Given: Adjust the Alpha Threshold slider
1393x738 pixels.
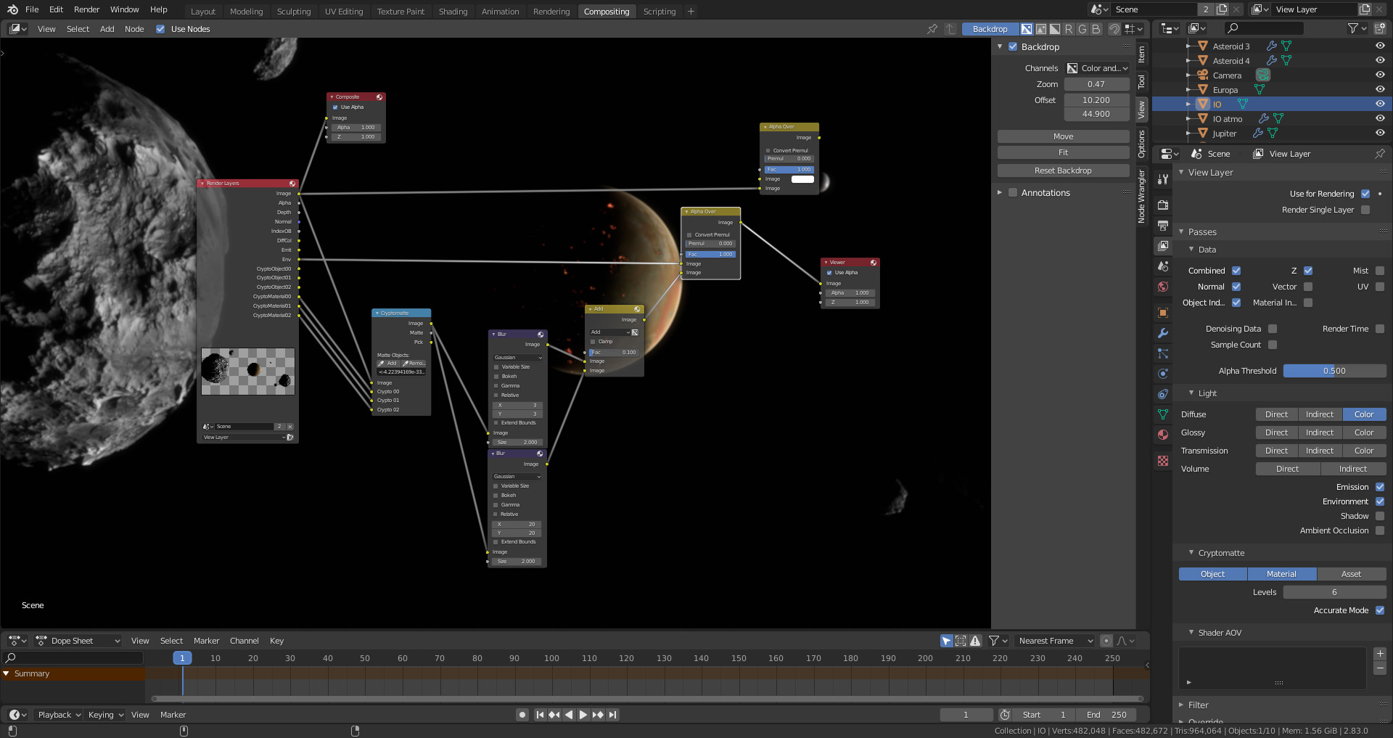Looking at the screenshot, I should click(1334, 371).
